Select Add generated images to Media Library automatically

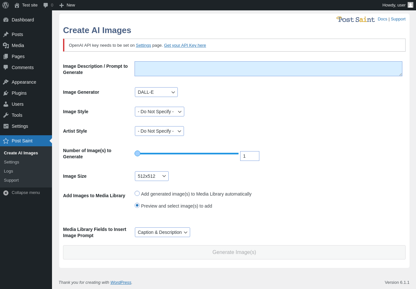pos(137,193)
